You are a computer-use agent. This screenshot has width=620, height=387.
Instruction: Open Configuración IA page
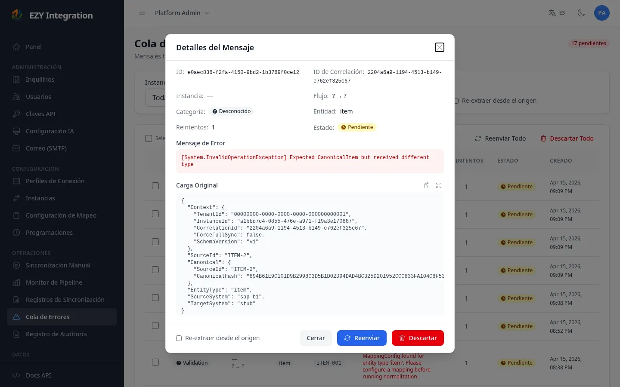[x=62, y=131]
